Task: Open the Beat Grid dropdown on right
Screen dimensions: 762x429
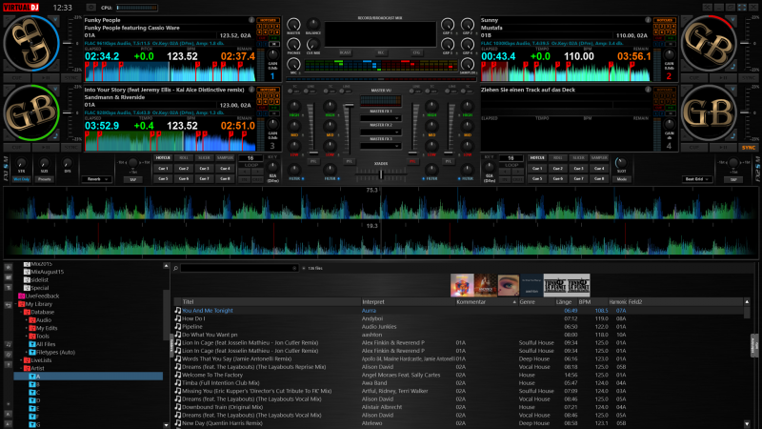Action: click(x=697, y=179)
